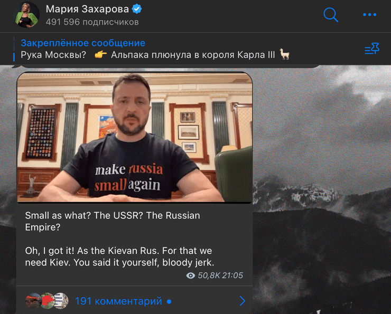Open the three-dots more options menu
This screenshot has height=314, width=391.
[x=369, y=15]
